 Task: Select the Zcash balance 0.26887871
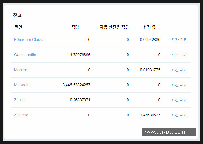pos(80,100)
